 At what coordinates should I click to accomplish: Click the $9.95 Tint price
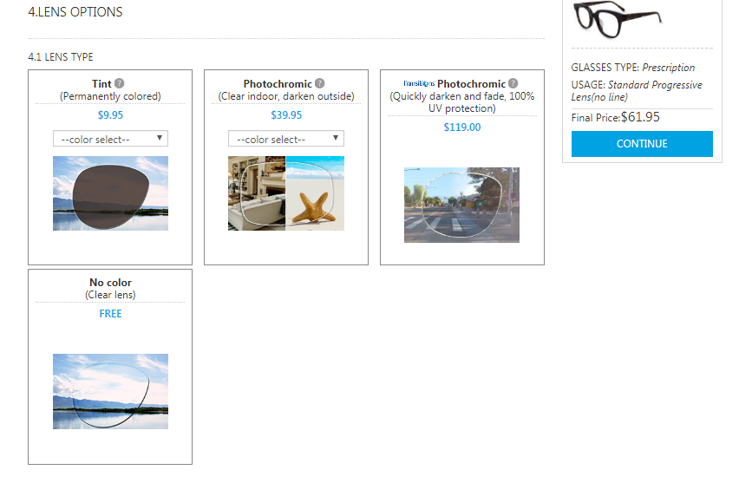coord(110,115)
